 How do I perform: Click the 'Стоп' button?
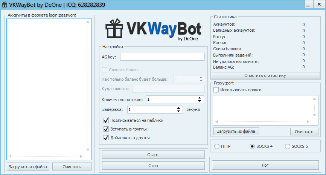click(153, 166)
